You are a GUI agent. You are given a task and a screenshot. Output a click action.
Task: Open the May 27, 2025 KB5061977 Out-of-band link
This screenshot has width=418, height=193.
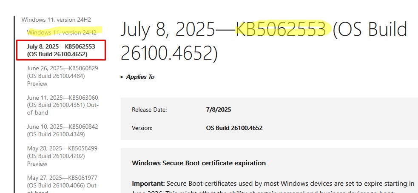[x=63, y=185]
